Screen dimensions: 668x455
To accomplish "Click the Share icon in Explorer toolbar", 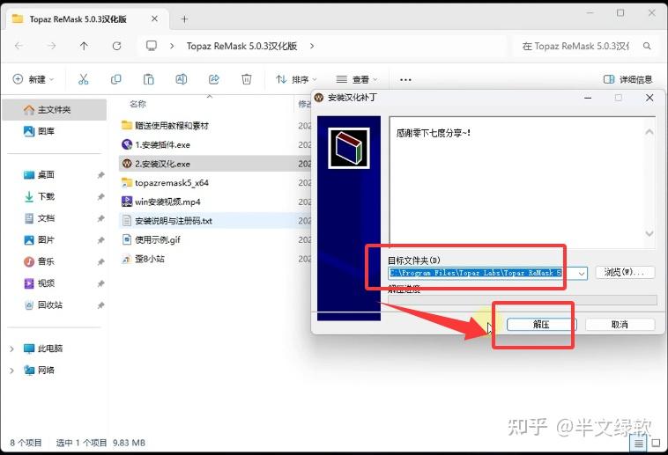I will pyautogui.click(x=214, y=79).
